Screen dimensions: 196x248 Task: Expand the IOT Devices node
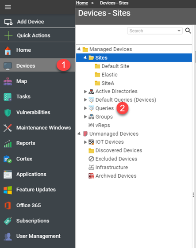85,142
